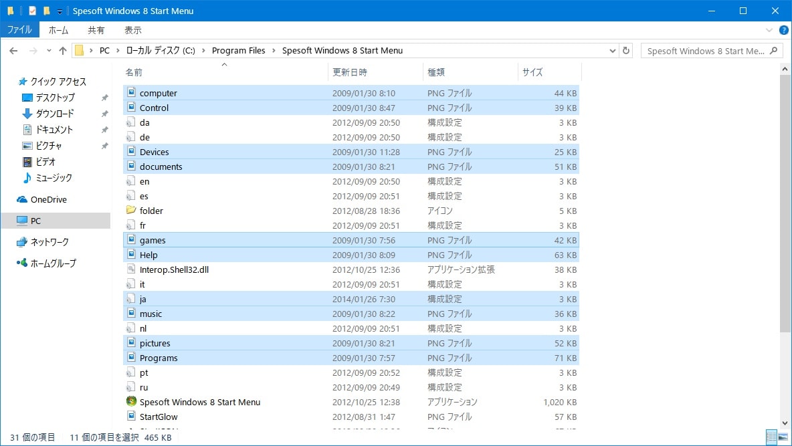The height and width of the screenshot is (446, 792).
Task: Refresh the current folder view
Action: coord(626,51)
